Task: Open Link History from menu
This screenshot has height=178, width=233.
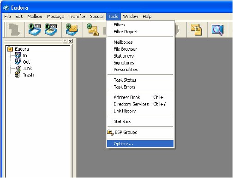Action: coord(140,111)
